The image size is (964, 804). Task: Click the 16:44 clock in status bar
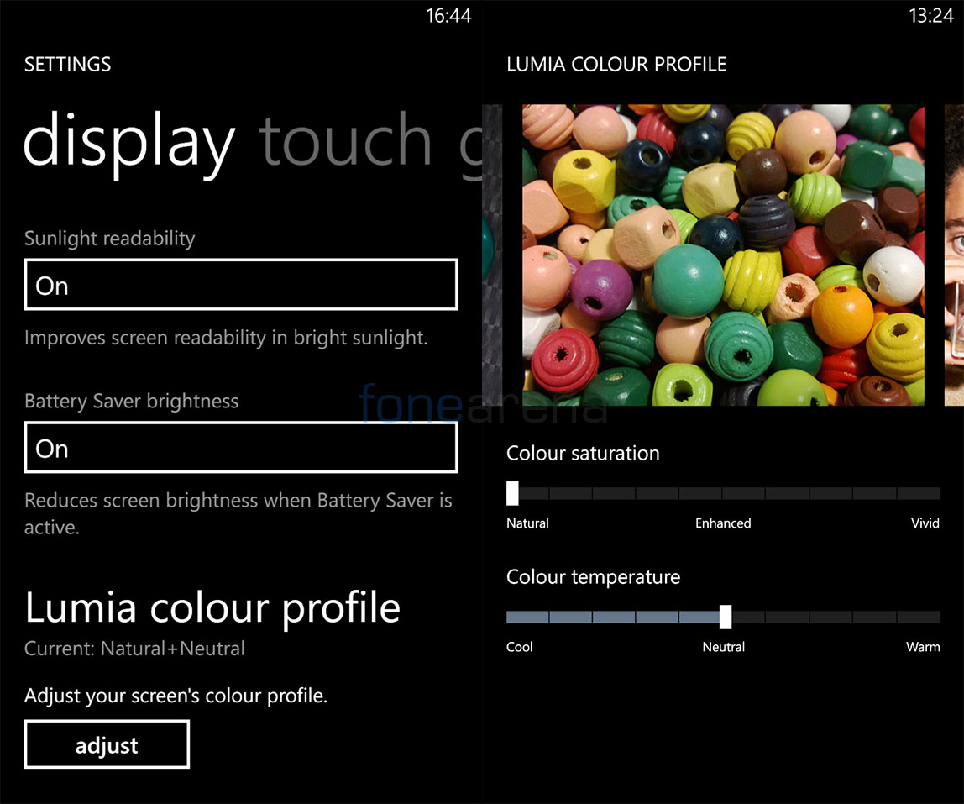(448, 15)
